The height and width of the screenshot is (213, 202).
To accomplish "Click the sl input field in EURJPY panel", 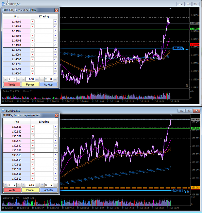I will (x=12, y=185).
